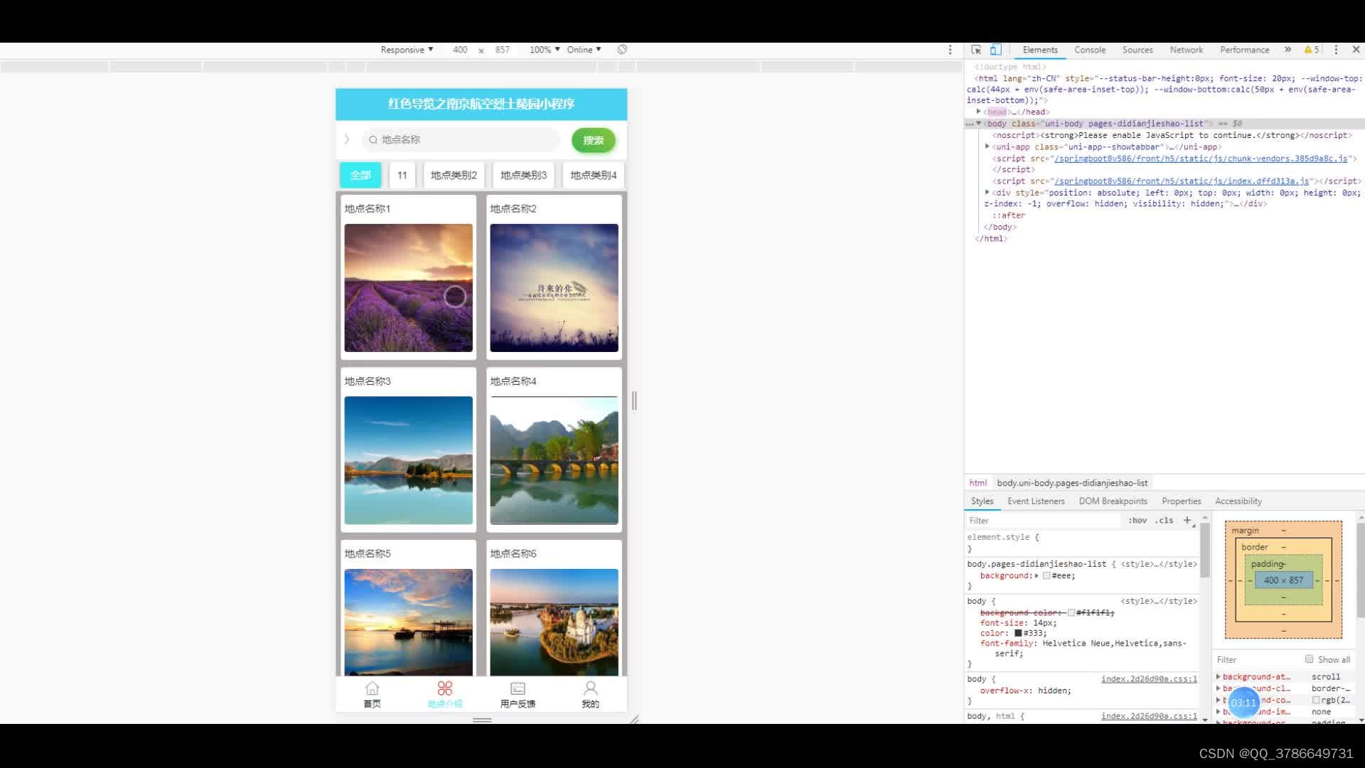
Task: Open the 地点名称1 lavender field thumbnail
Action: (x=409, y=288)
